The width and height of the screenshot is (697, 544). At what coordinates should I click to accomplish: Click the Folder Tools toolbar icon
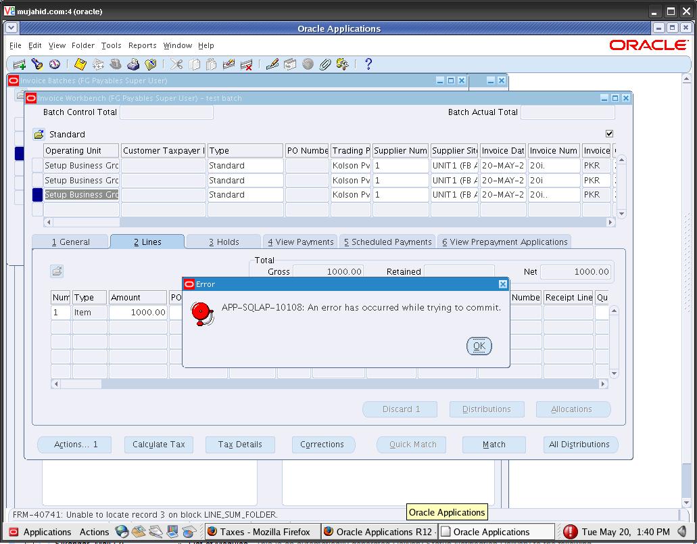coord(342,64)
